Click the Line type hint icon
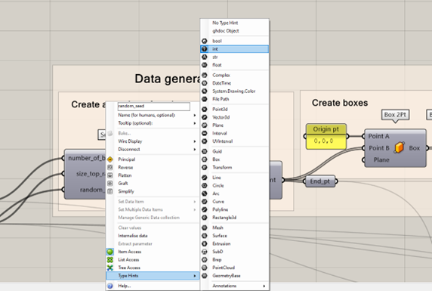Screen dimensions: 432x291 pos(205,178)
